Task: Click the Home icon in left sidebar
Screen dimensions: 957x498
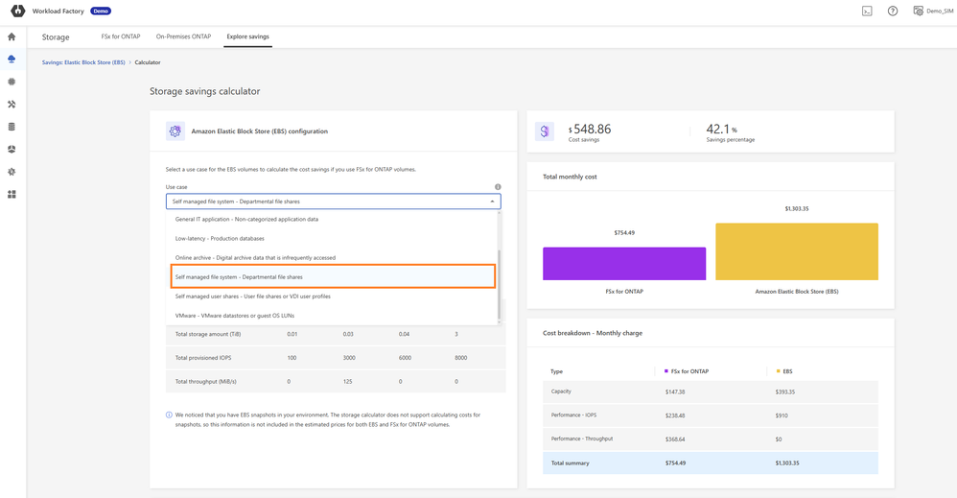Action: 12,36
